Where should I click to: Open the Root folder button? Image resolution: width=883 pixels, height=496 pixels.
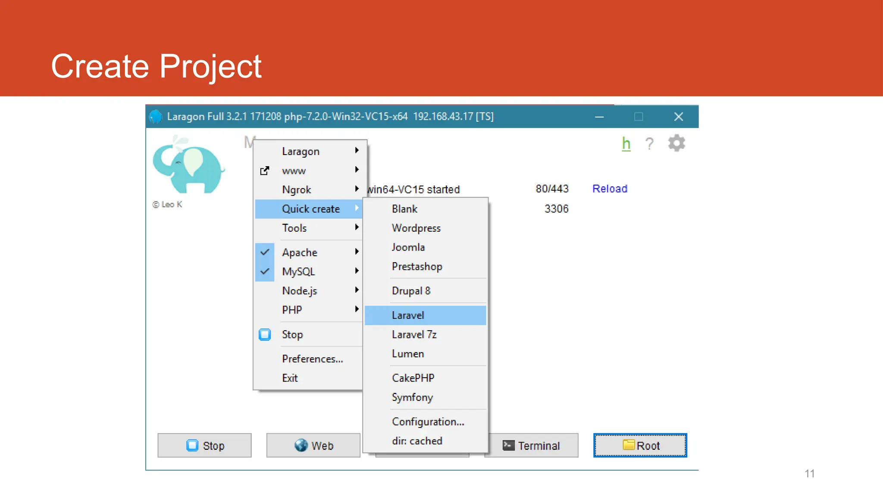click(640, 445)
